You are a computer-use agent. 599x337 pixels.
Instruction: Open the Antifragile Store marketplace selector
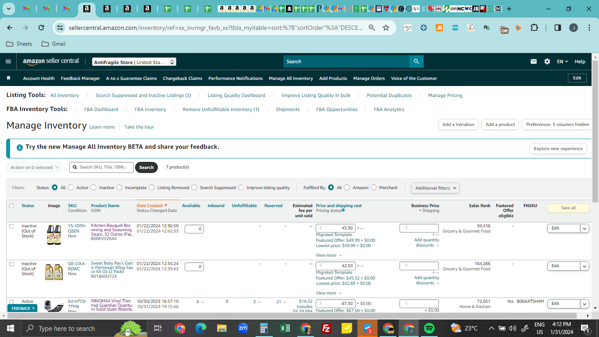(134, 62)
